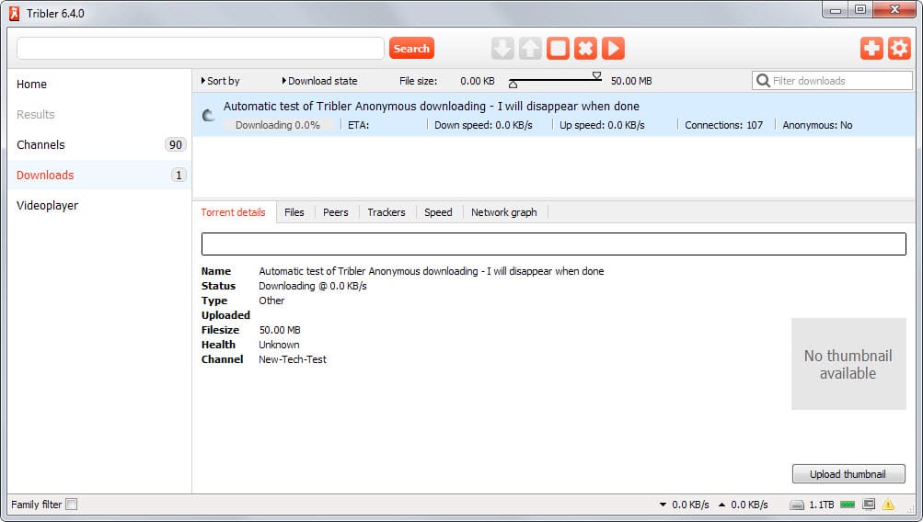Click the upper file size slider handle
The width and height of the screenshot is (923, 522).
tap(597, 76)
